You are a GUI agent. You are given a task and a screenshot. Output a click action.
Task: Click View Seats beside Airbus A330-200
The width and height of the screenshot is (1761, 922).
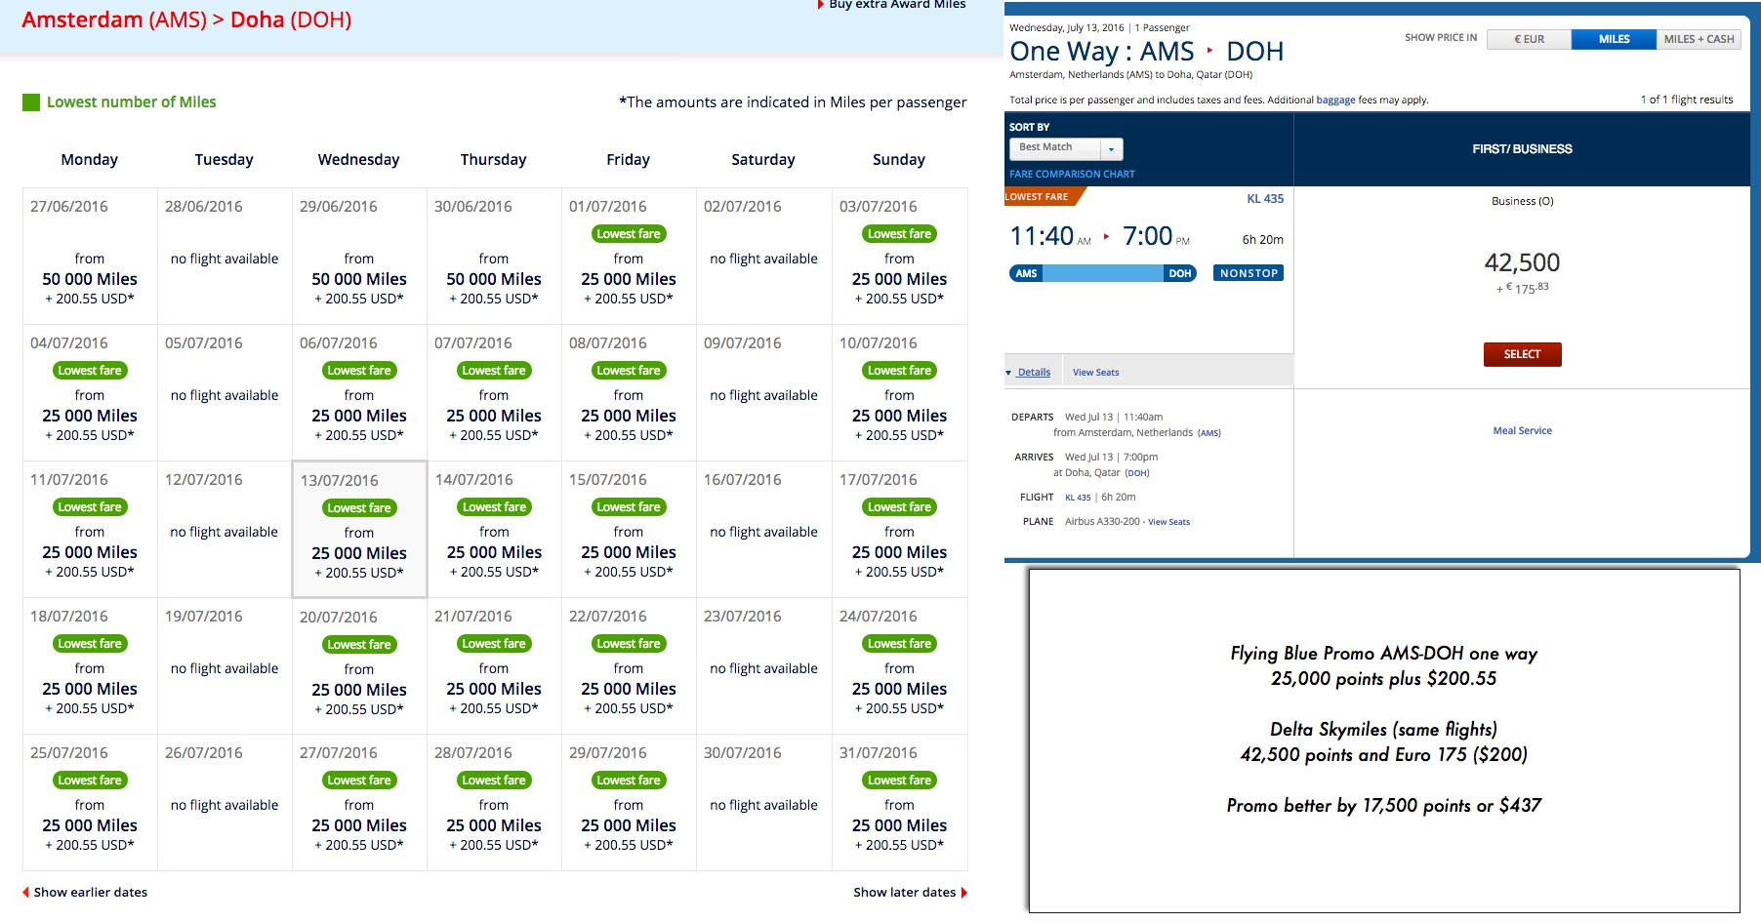[x=1168, y=522]
